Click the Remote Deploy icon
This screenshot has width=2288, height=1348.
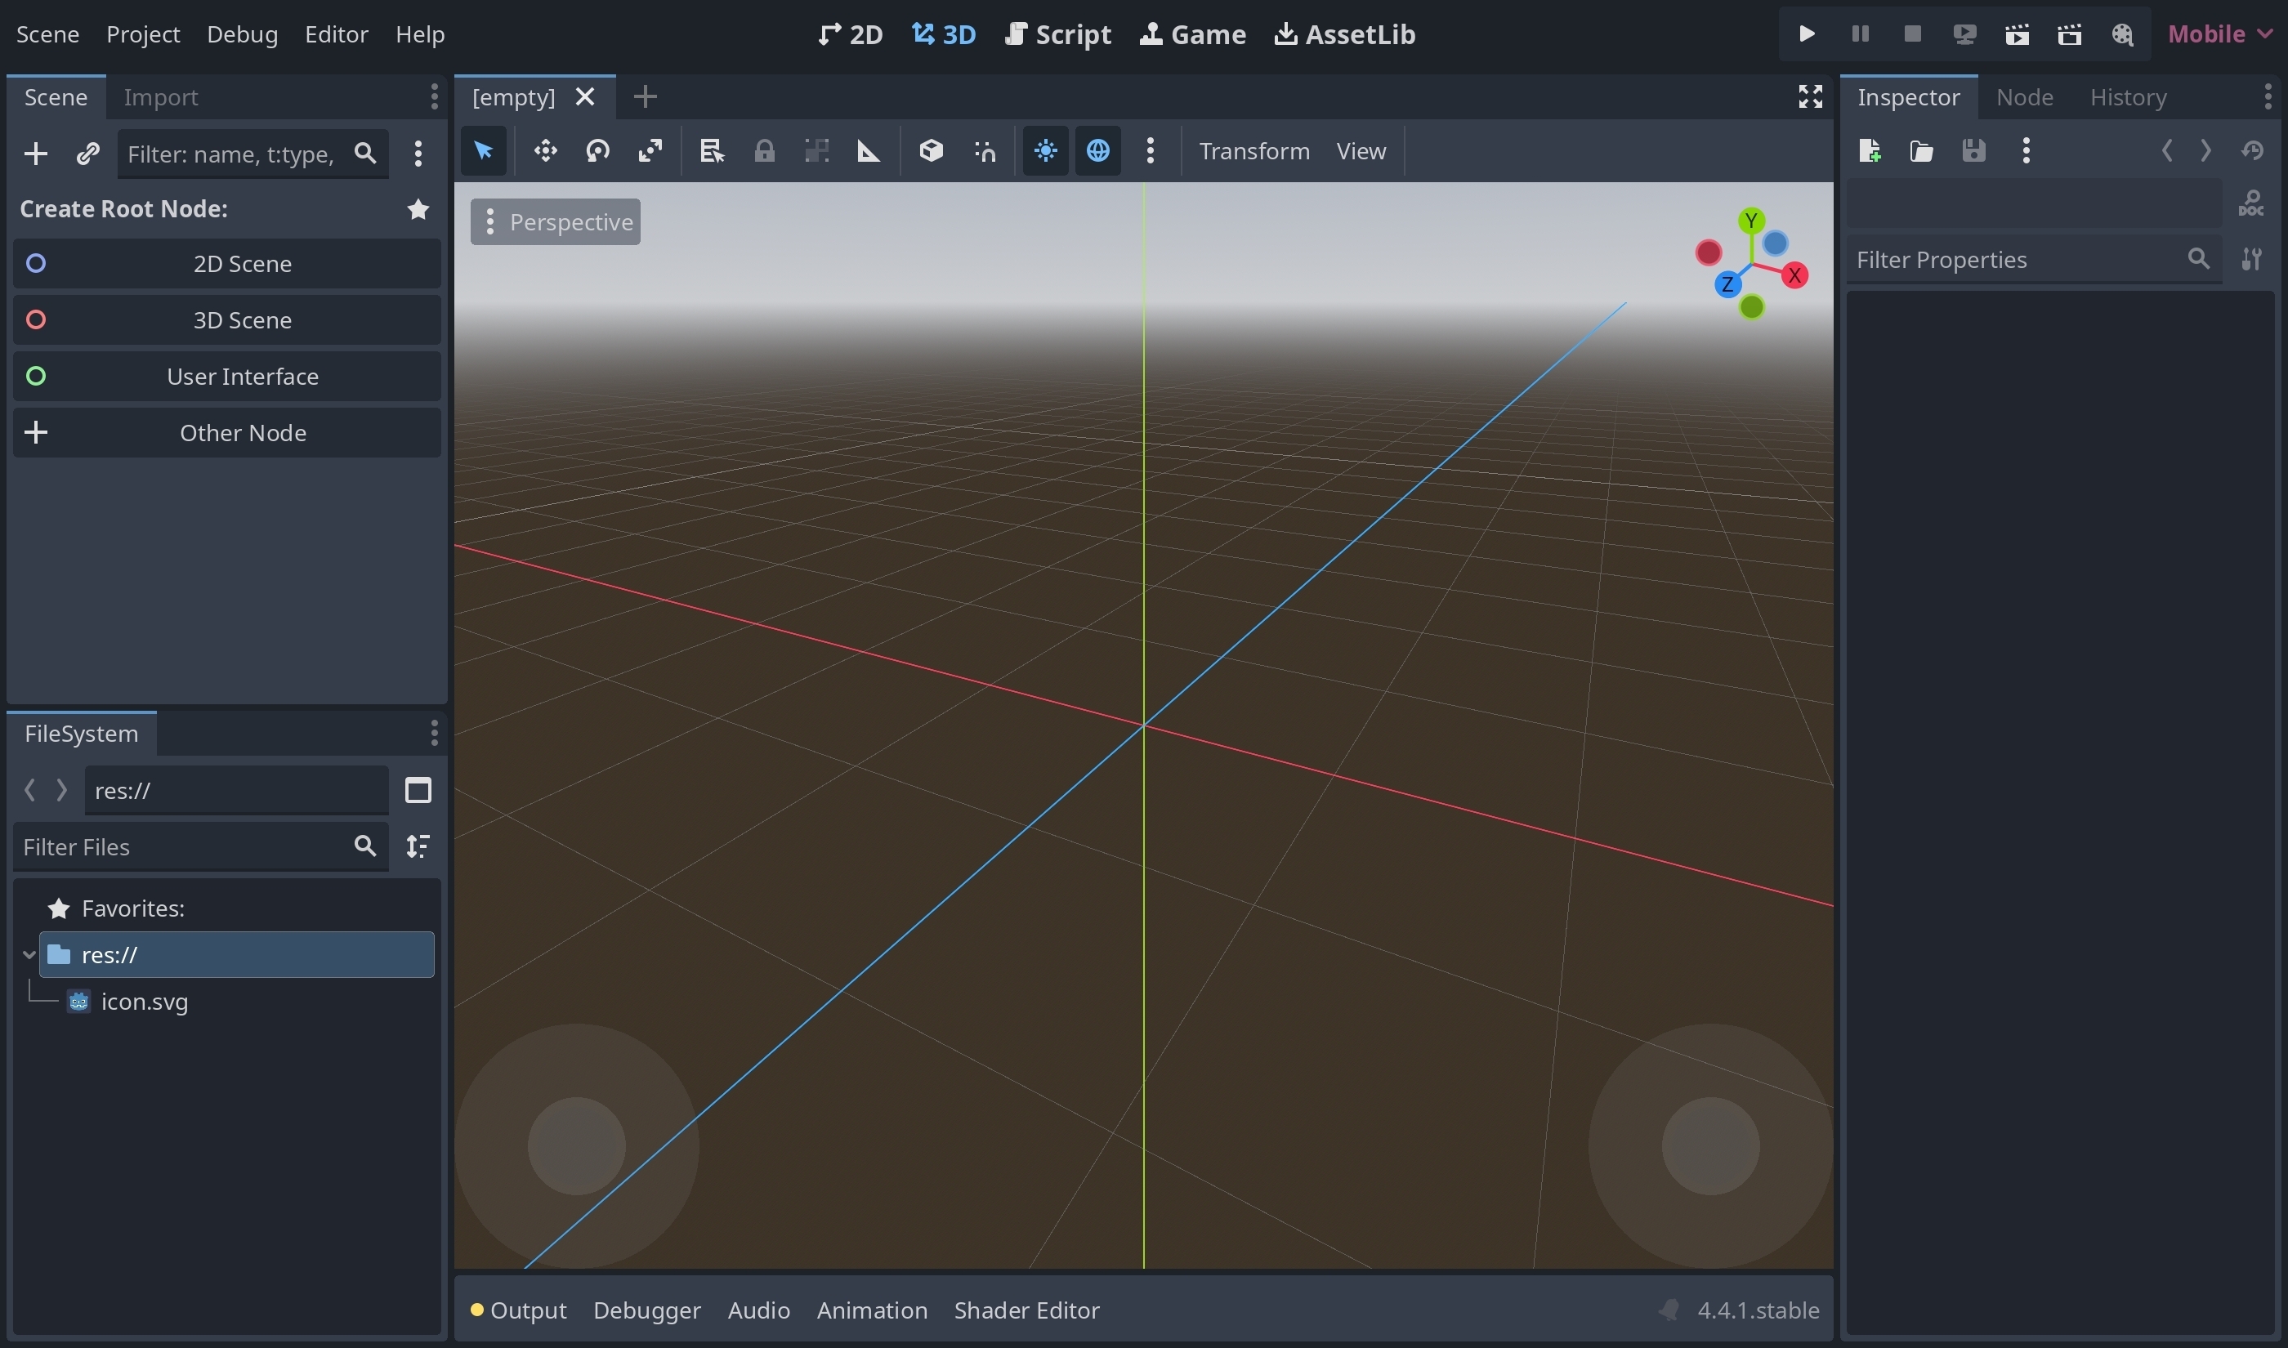(x=1964, y=34)
